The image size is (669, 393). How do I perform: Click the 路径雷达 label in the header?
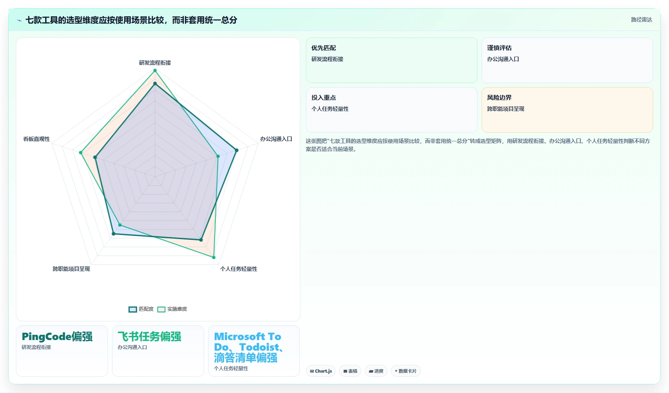[642, 20]
